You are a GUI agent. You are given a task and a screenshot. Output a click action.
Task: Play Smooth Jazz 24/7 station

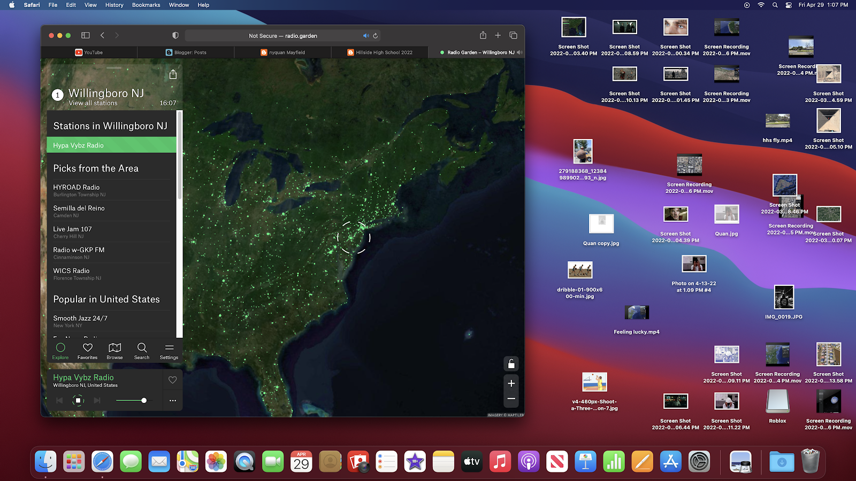(x=111, y=321)
